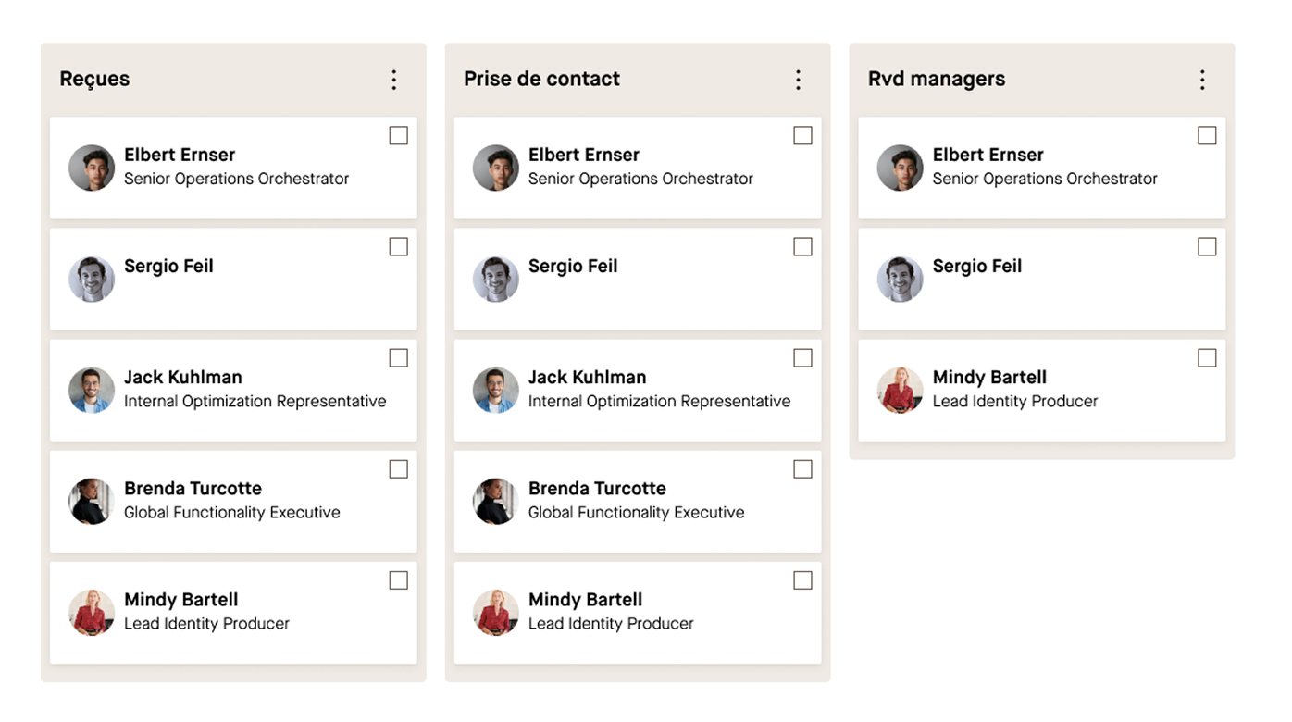Select the checkbox on Jack Kuhlman's Prise de contact card
1292x722 pixels.
803,358
